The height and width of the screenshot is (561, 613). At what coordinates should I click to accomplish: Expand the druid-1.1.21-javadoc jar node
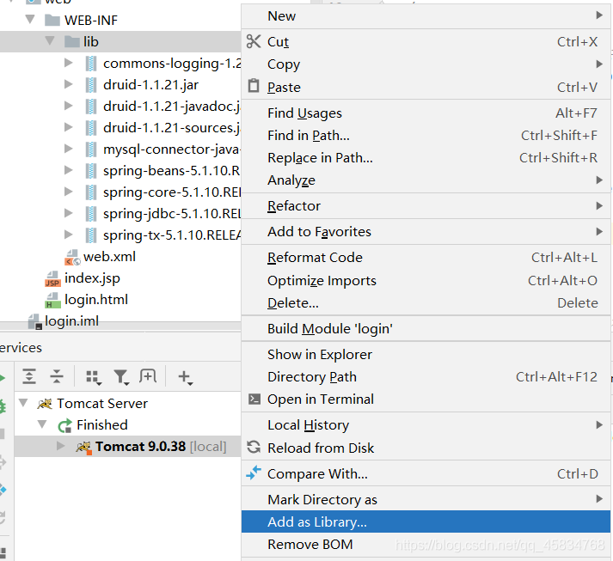69,106
